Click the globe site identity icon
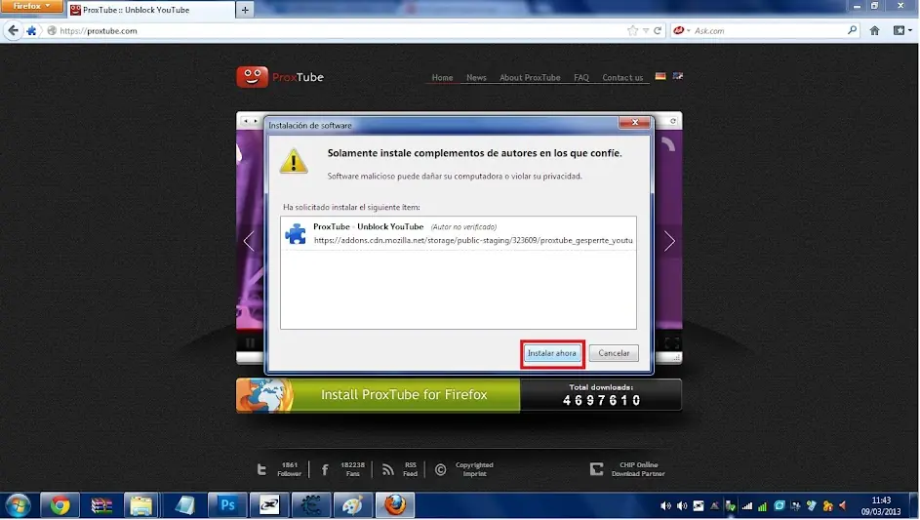920x520 pixels. [x=52, y=30]
